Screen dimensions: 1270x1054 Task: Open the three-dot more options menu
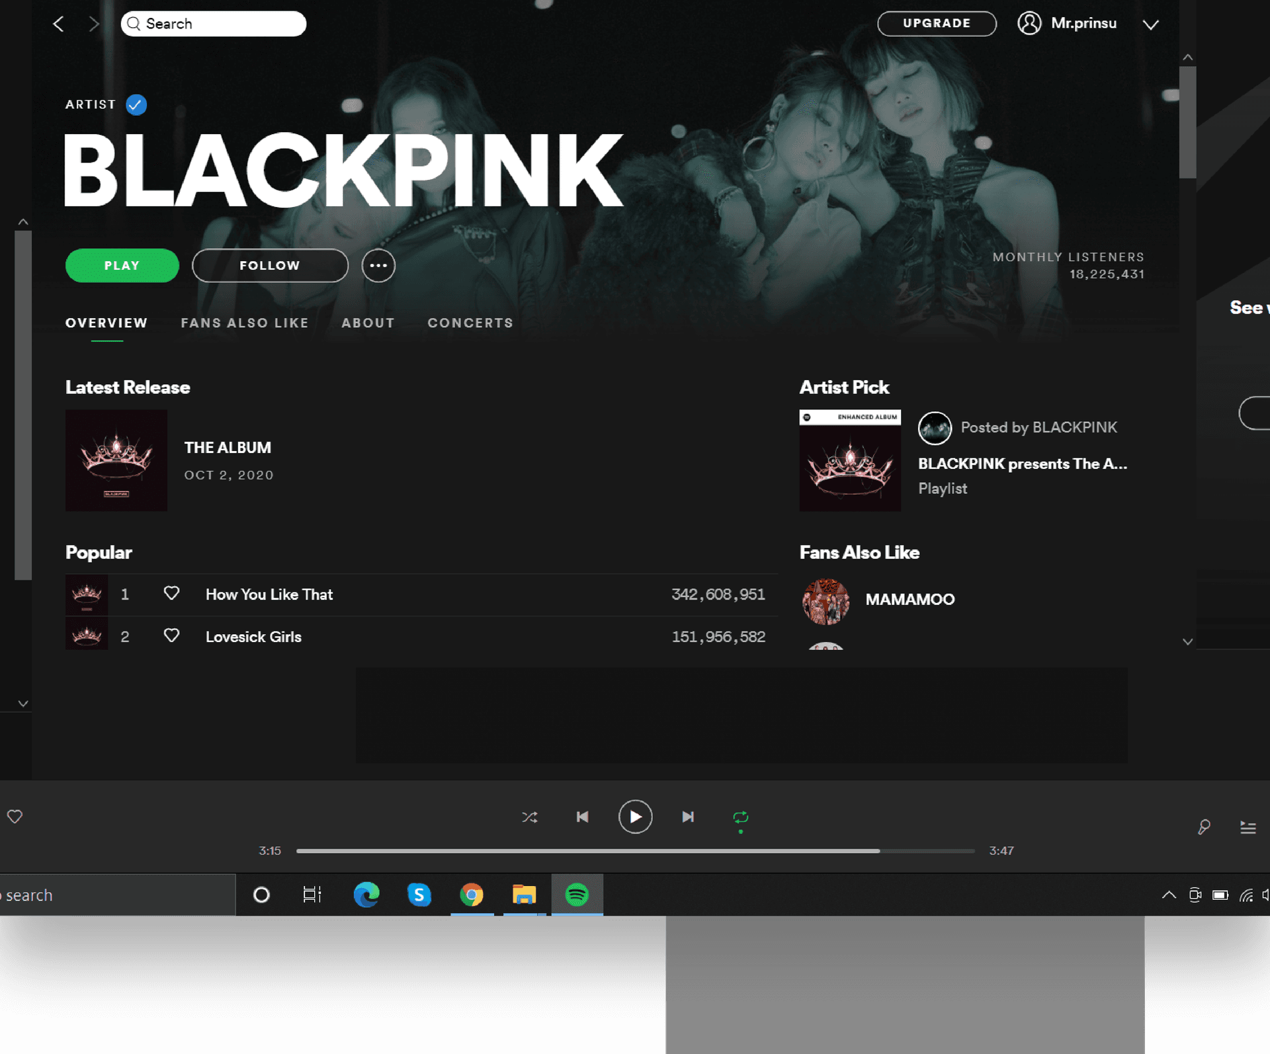378,265
